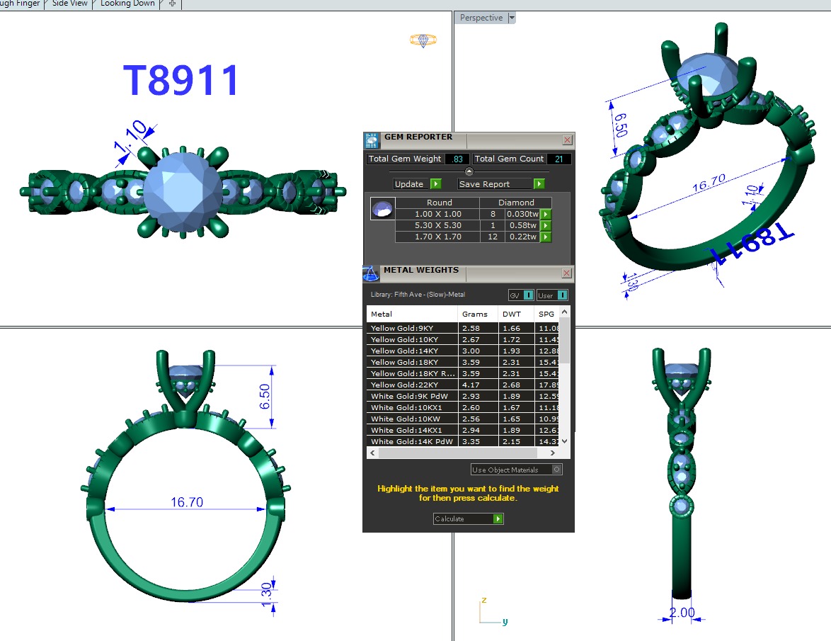Click green arrow for 5.30 X 5.30 gem
Viewport: 831px width, 641px height.
click(x=546, y=226)
